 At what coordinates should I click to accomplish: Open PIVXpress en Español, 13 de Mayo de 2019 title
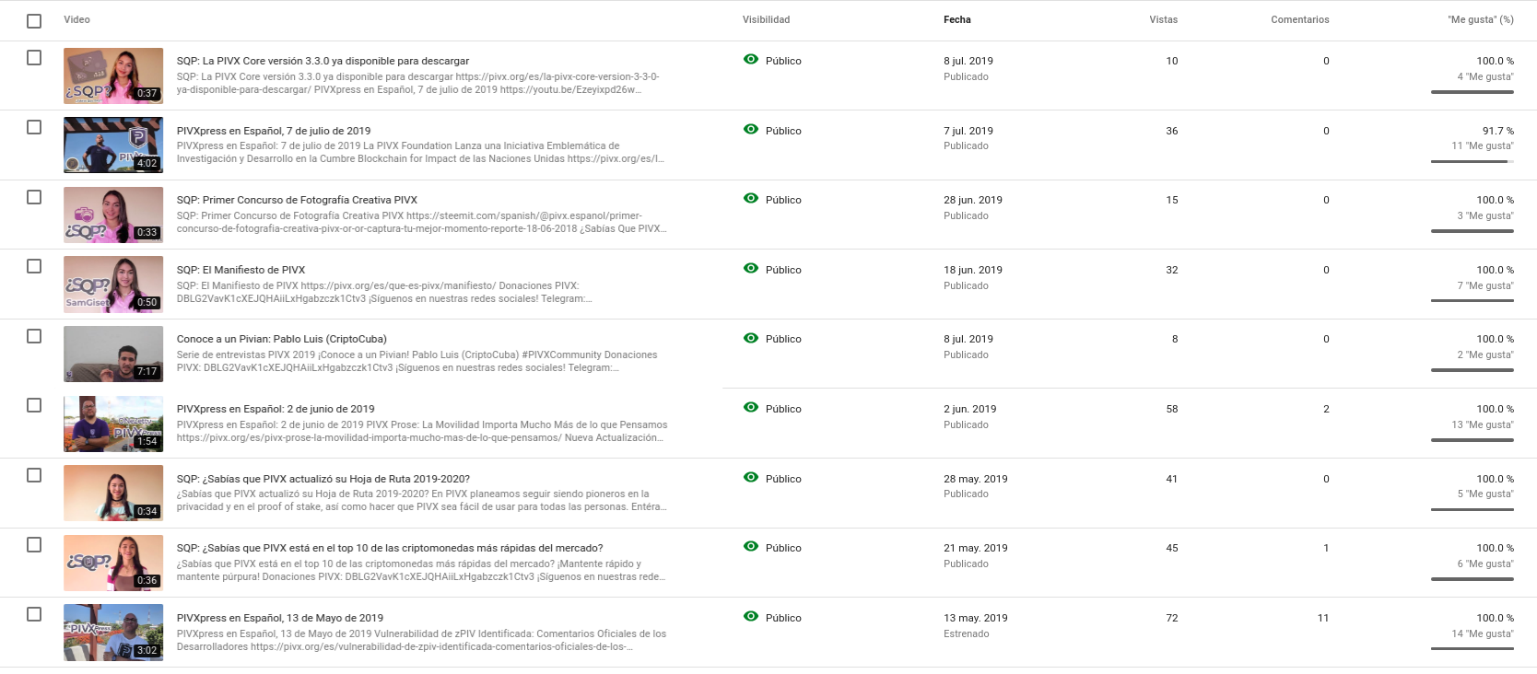click(x=280, y=618)
